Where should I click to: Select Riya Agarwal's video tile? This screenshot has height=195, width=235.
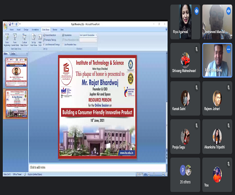(x=185, y=22)
